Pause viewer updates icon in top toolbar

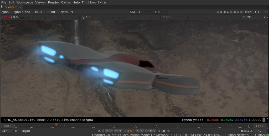pyautogui.click(x=241, y=12)
